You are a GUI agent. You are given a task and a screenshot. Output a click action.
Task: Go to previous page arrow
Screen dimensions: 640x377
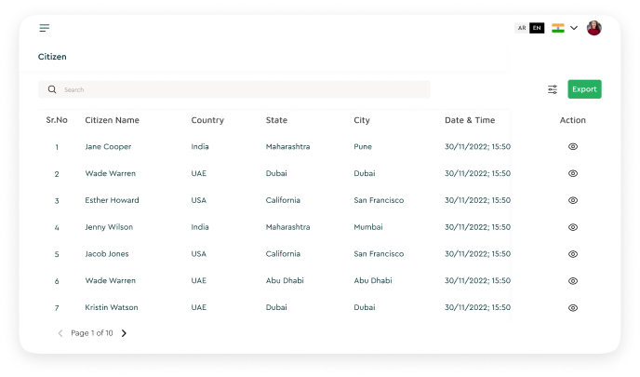(x=60, y=333)
